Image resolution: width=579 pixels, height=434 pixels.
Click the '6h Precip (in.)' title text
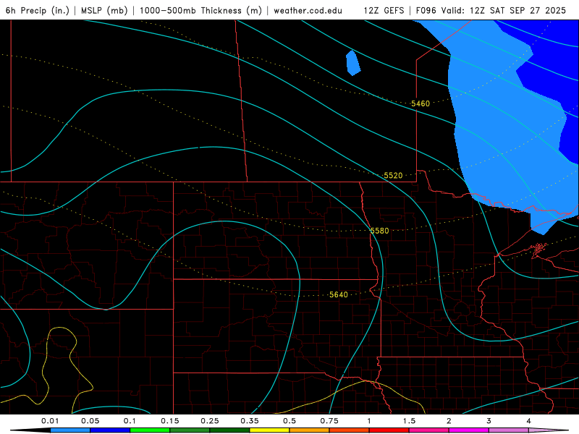tap(38, 11)
